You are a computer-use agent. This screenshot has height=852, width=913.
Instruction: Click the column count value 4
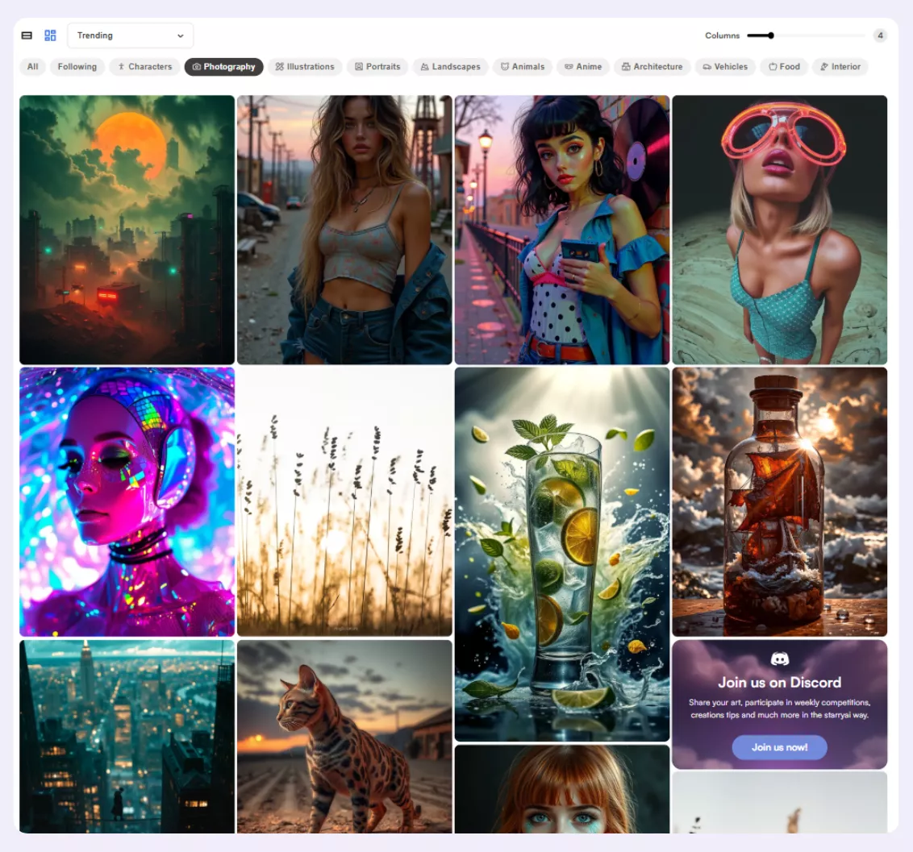point(880,35)
